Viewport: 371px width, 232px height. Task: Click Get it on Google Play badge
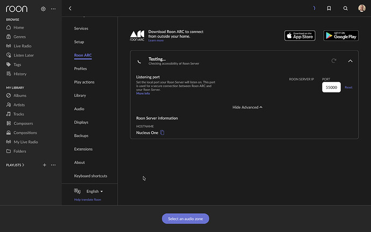pos(341,36)
